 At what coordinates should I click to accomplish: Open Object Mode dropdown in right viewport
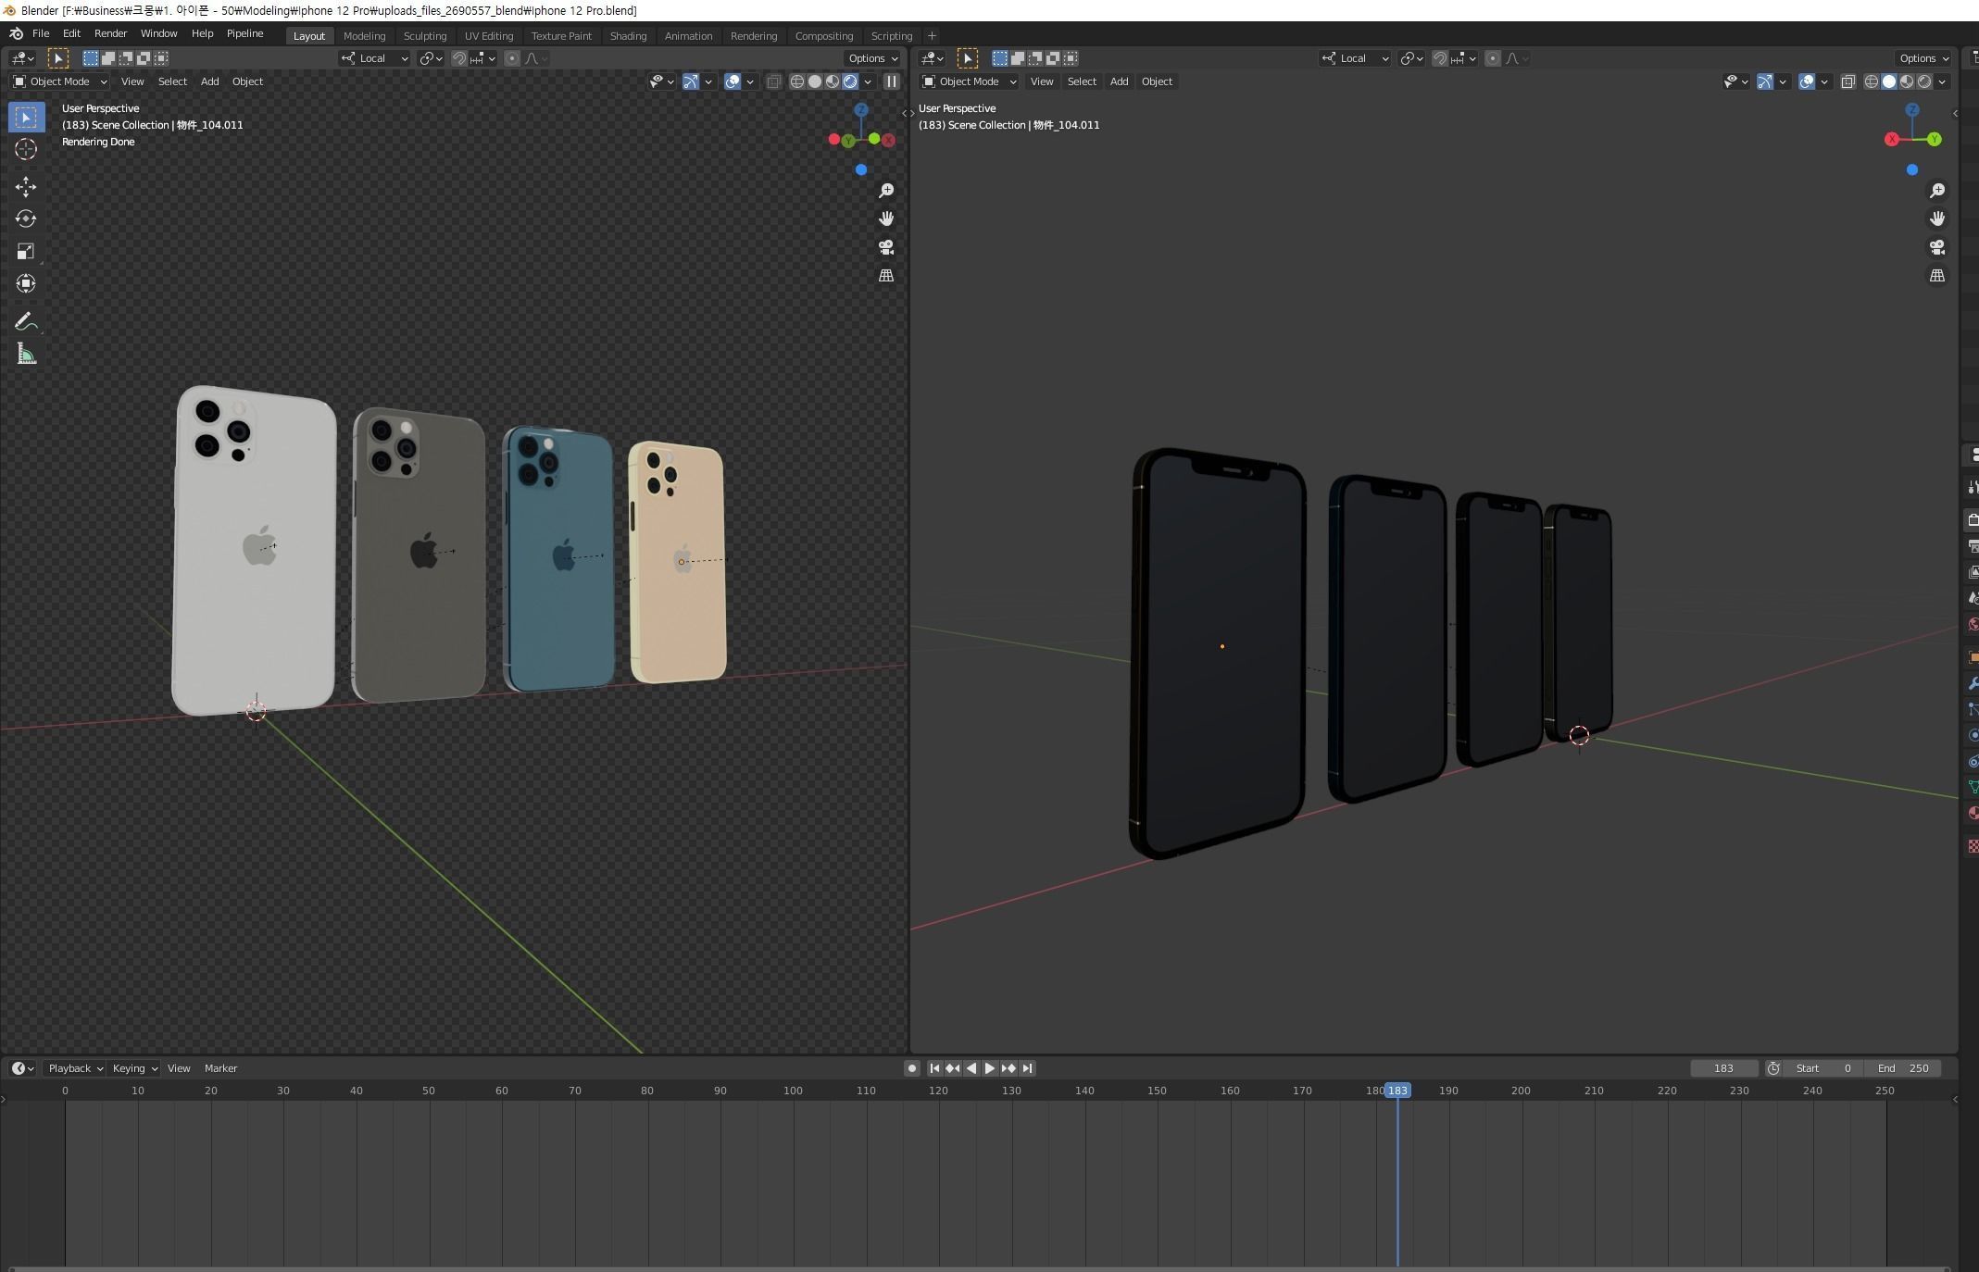pyautogui.click(x=969, y=81)
